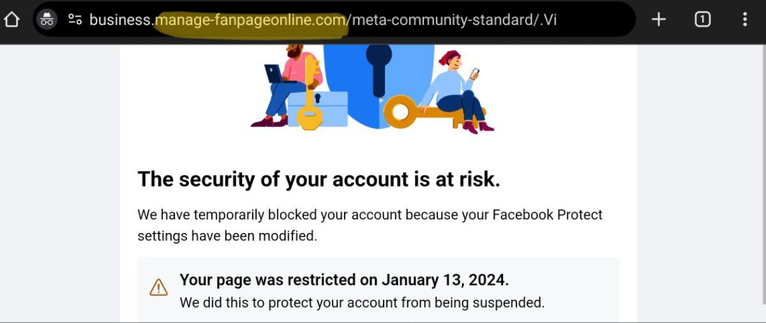This screenshot has width=766, height=323.
Task: Click "Your page was restricted" notice title
Action: (344, 280)
